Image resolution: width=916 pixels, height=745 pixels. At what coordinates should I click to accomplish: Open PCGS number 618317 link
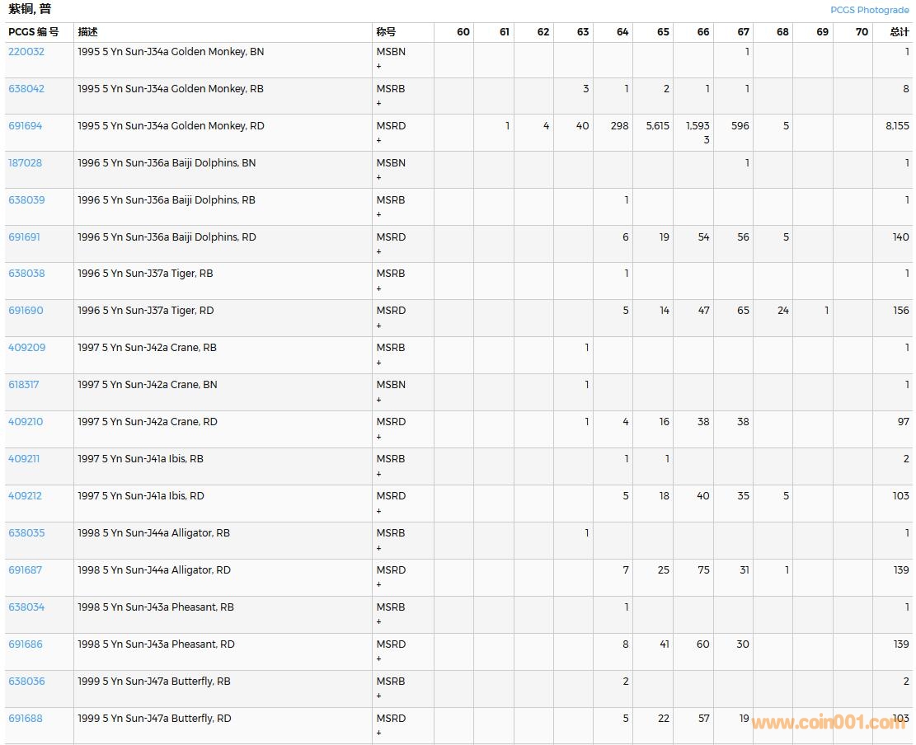tap(24, 385)
